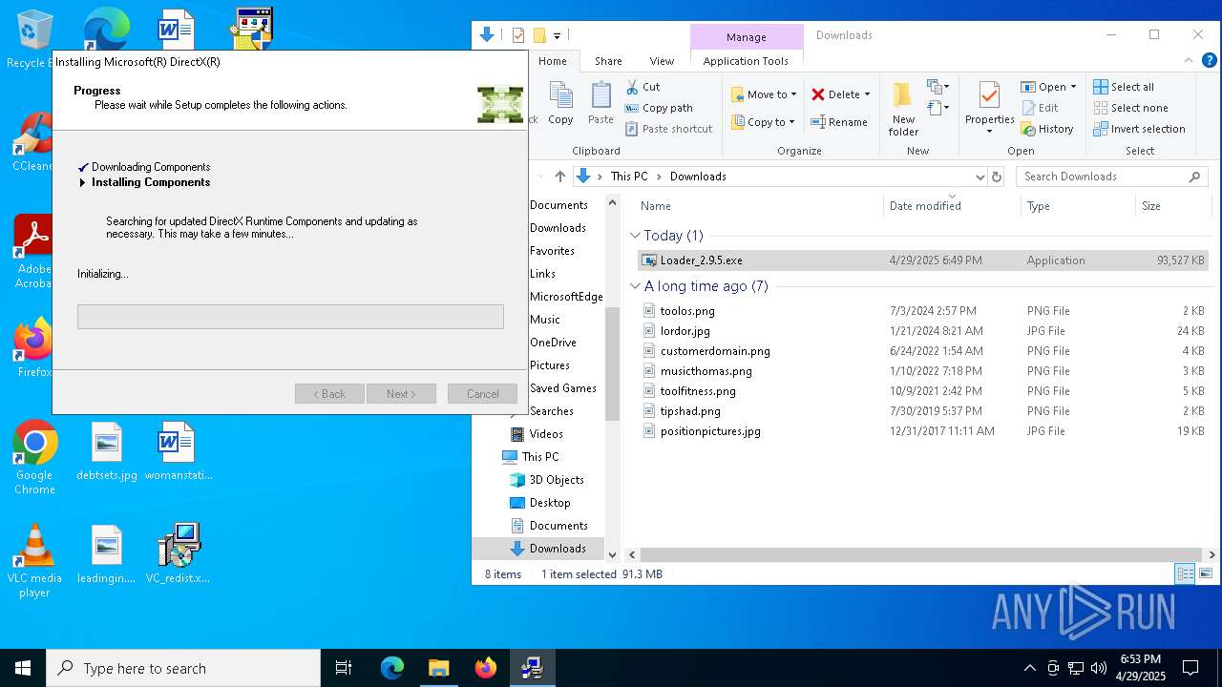Click the DirectX installation progress bar
The width and height of the screenshot is (1222, 687).
click(290, 317)
